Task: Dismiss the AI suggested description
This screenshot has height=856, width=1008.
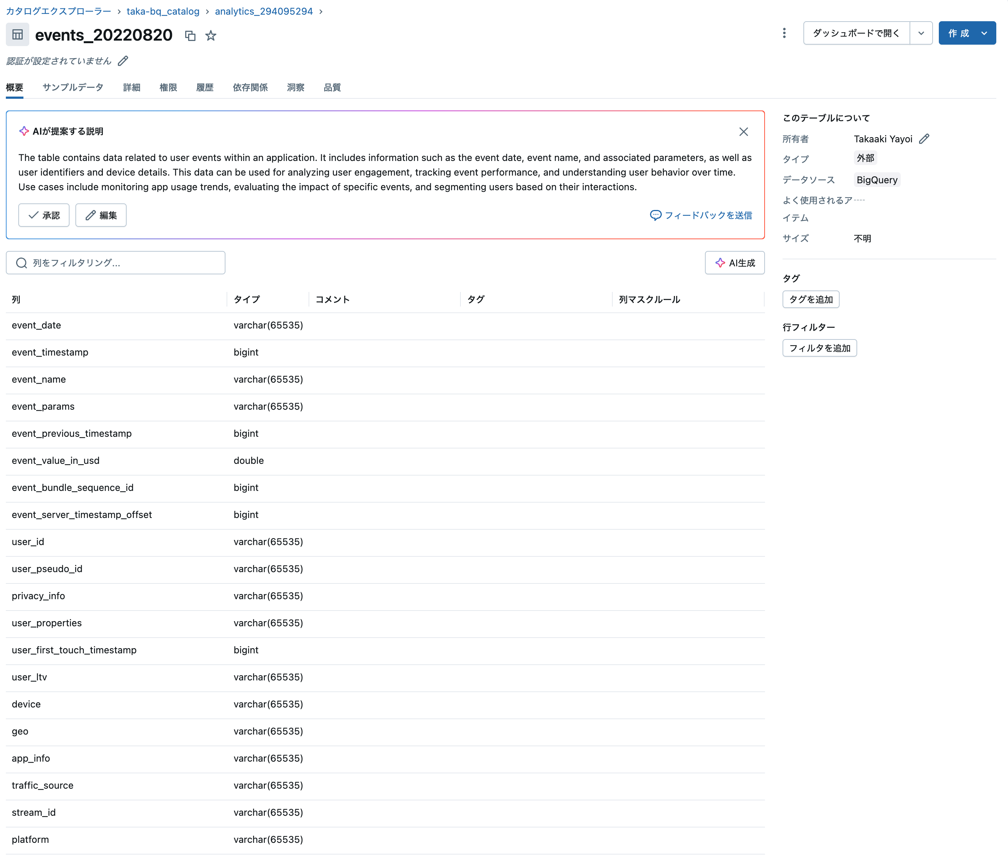Action: click(743, 131)
